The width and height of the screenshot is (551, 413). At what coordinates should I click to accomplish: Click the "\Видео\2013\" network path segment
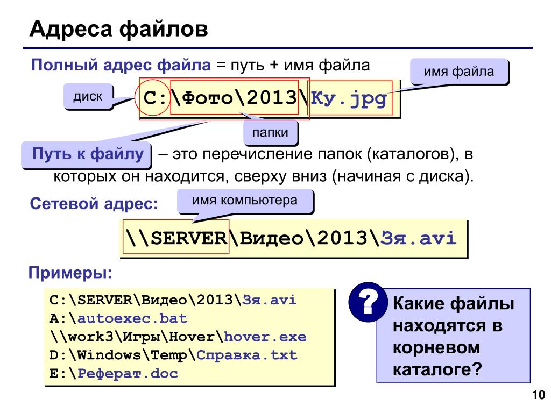pyautogui.click(x=305, y=238)
